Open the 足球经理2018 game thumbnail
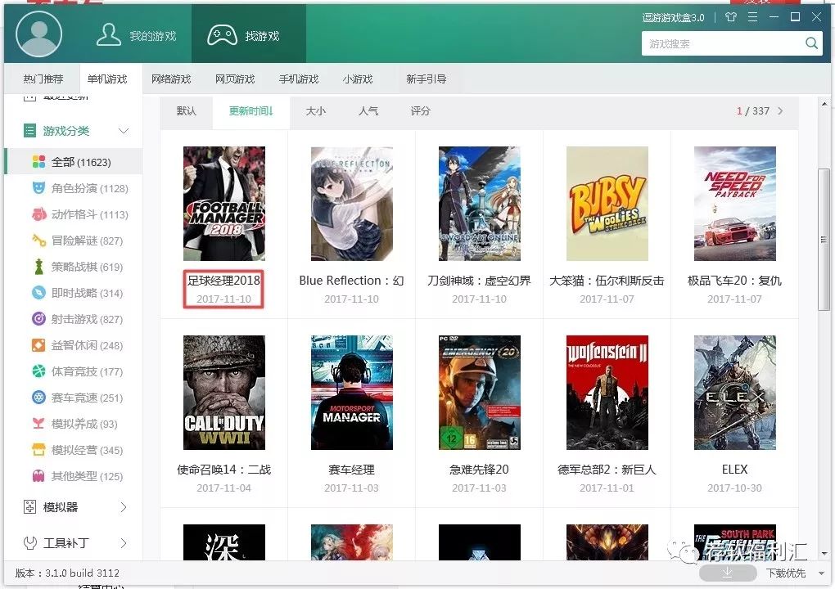Image resolution: width=835 pixels, height=589 pixels. [223, 202]
